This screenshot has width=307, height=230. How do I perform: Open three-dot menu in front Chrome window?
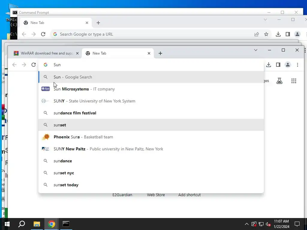click(297, 65)
